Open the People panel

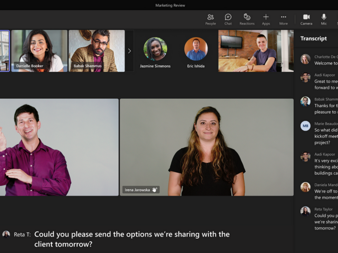[x=210, y=19]
